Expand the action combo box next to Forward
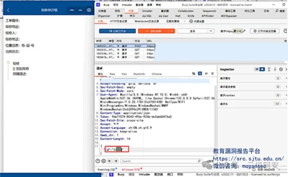Screen dimensions: 288x177 point(195,31)
